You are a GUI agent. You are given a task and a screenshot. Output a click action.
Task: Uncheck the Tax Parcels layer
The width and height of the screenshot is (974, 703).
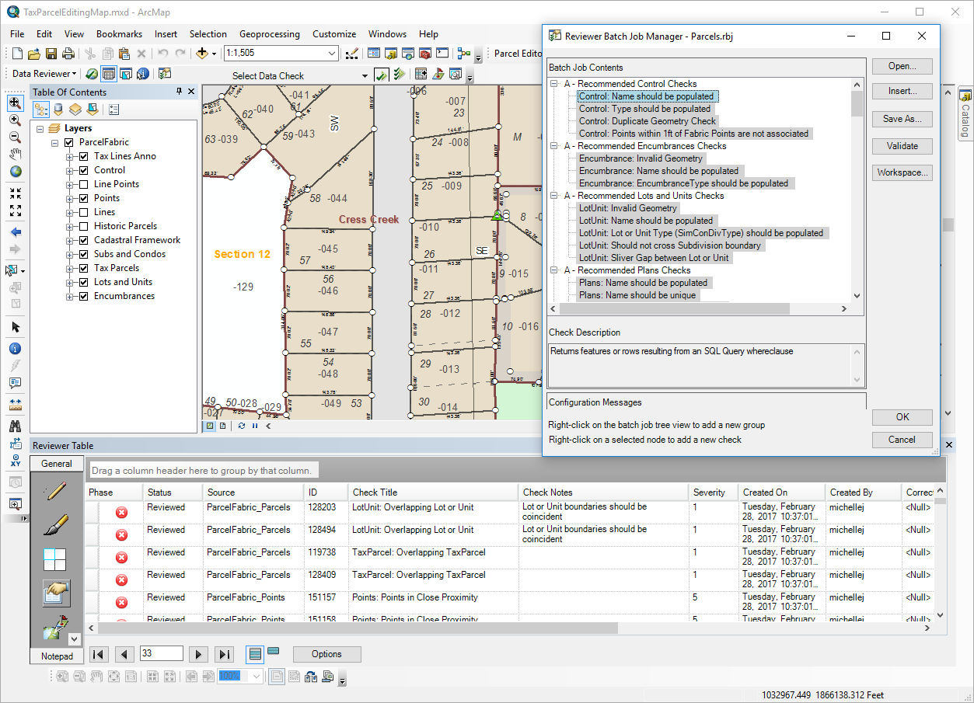(84, 268)
